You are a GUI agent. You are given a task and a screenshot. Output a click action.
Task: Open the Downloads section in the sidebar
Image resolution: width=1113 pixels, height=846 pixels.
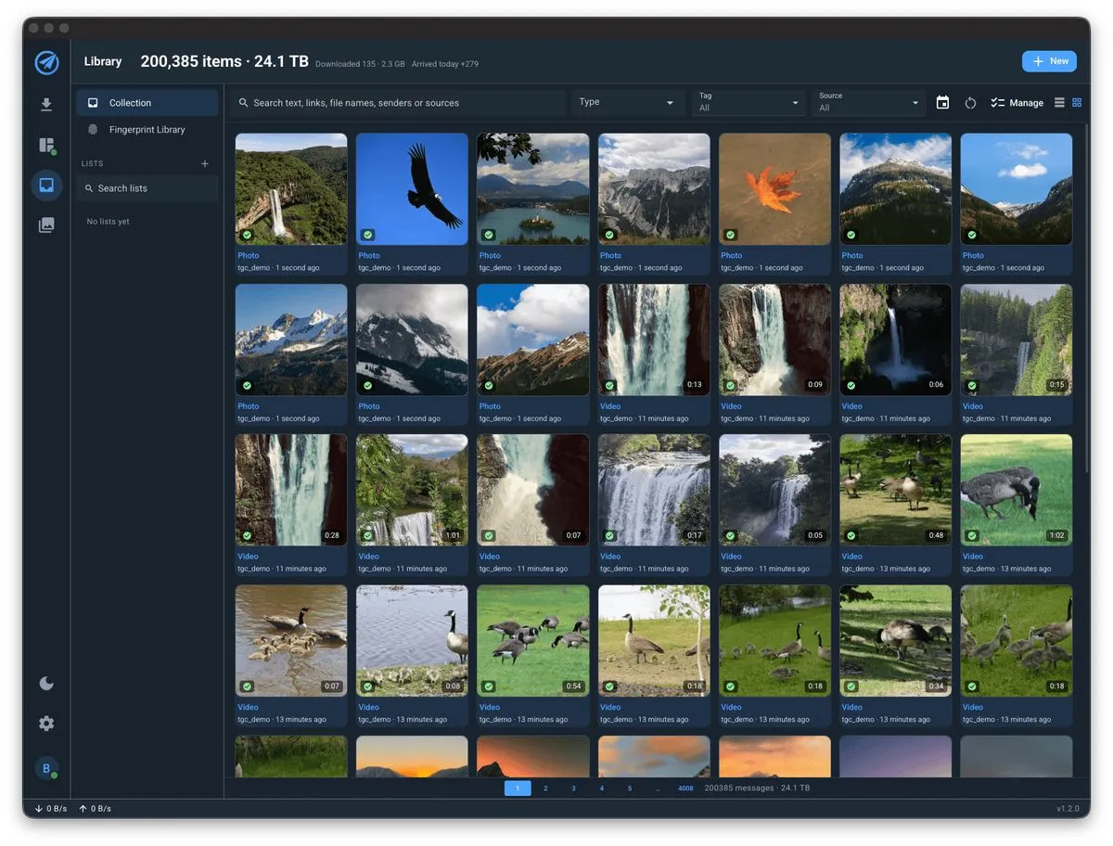click(46, 105)
